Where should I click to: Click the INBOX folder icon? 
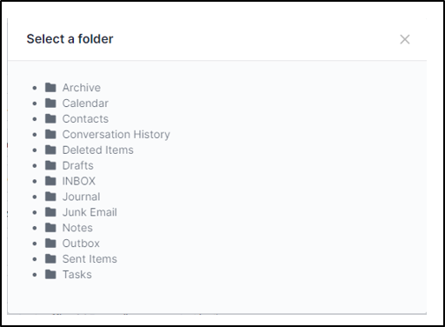point(50,181)
